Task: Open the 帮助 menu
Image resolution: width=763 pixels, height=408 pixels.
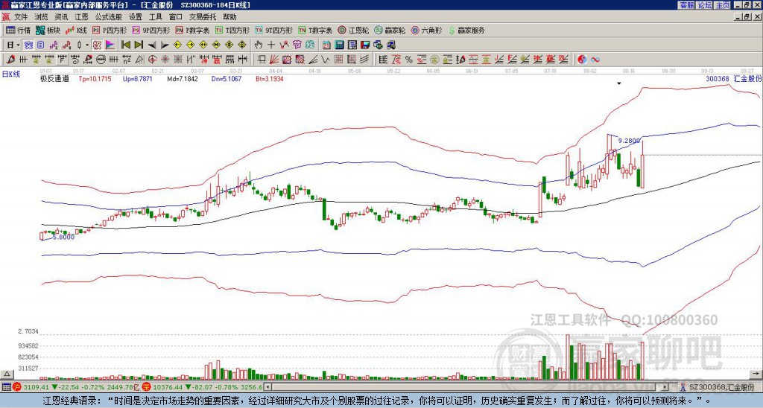Action: pyautogui.click(x=229, y=17)
